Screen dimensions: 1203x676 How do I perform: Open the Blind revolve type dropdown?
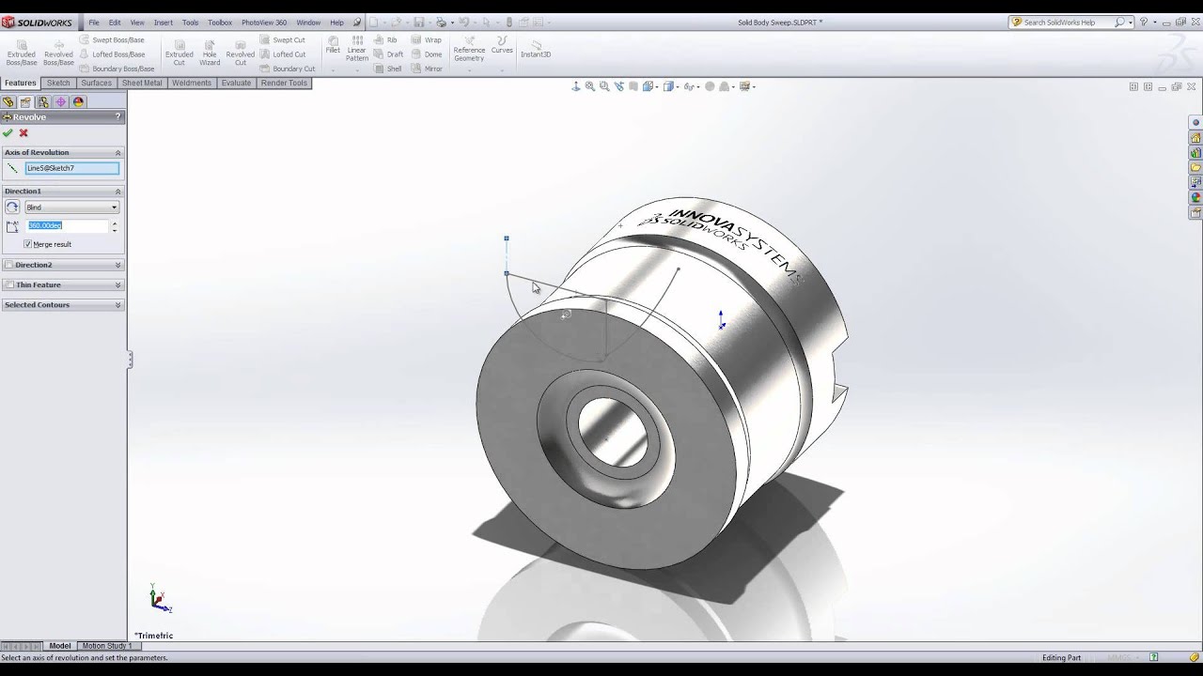(x=71, y=207)
